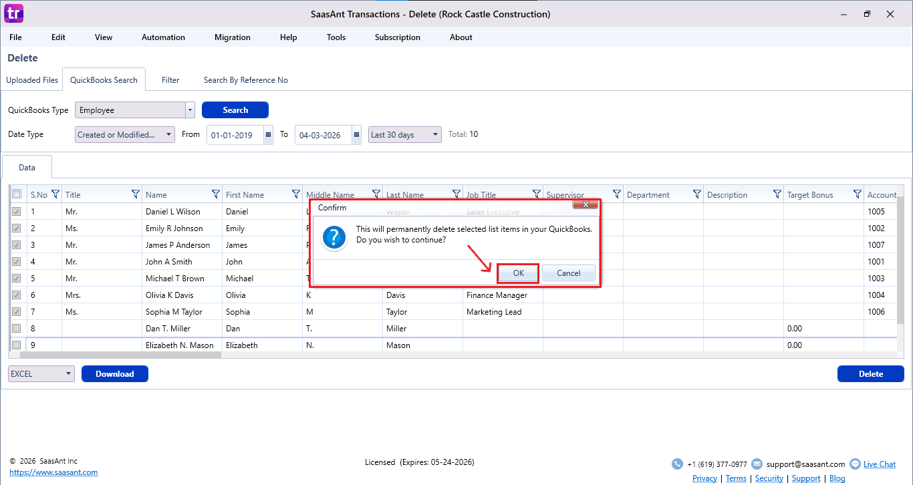Check the row 8 Dan Miller checkbox
This screenshot has height=485, width=913.
coord(17,329)
